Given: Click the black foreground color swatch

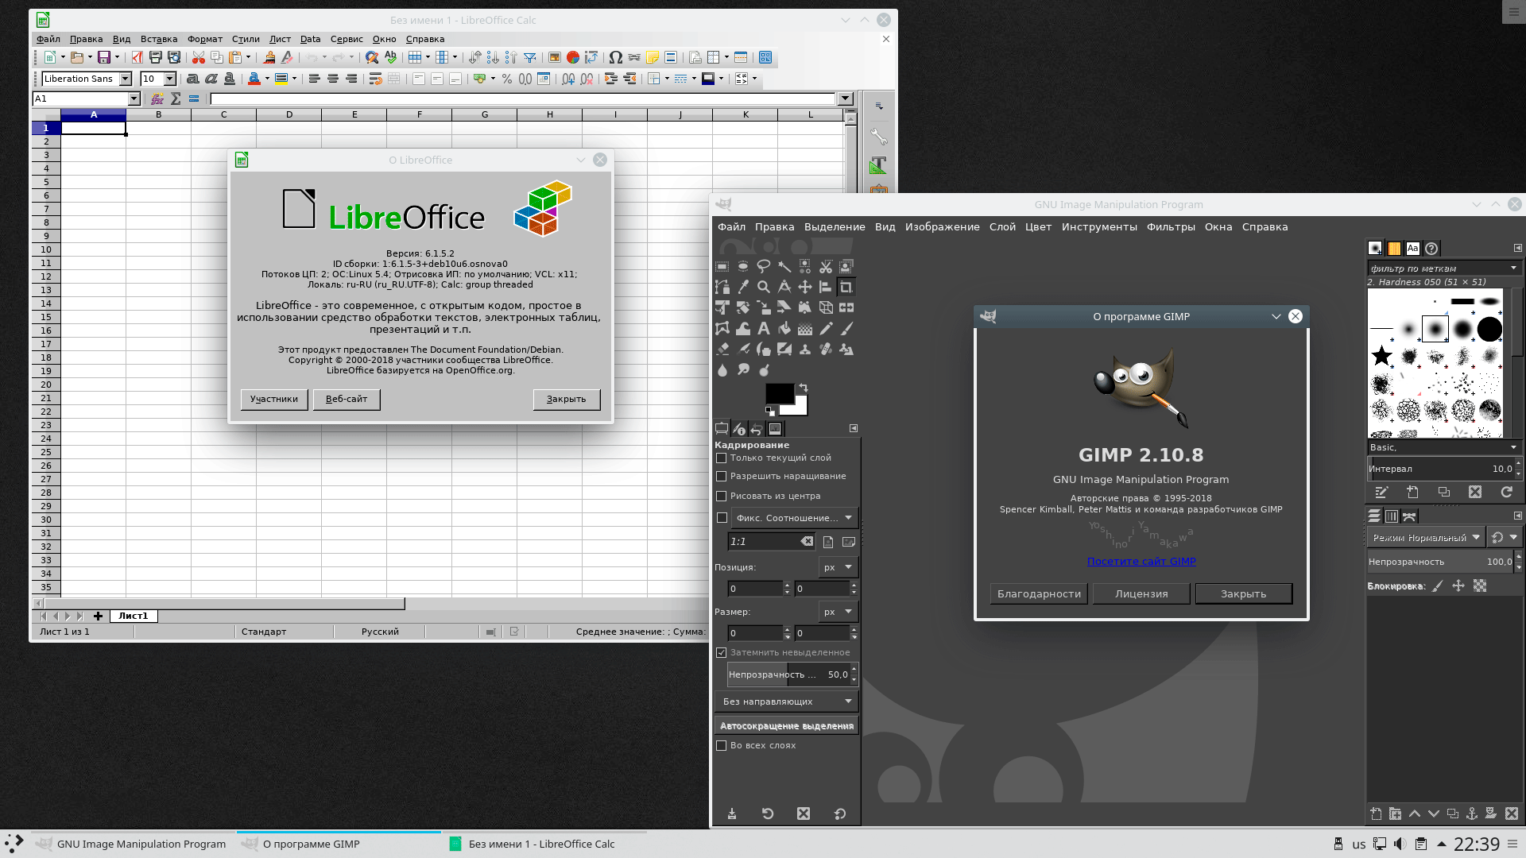Looking at the screenshot, I should tap(777, 392).
